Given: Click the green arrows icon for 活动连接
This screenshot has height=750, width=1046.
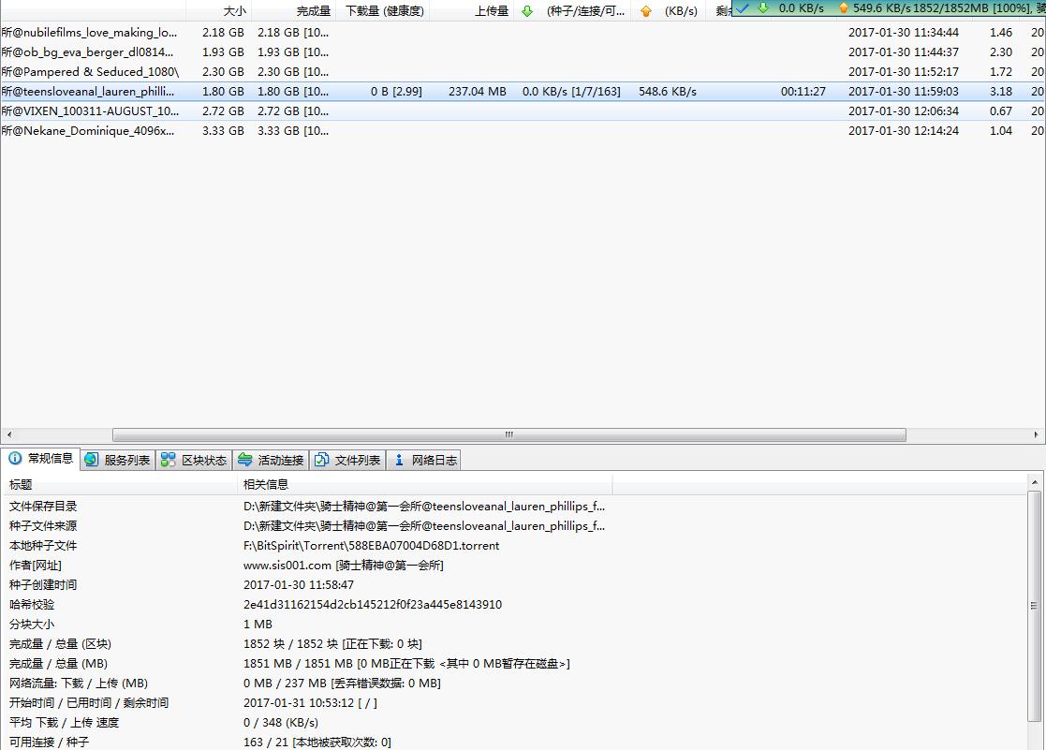Looking at the screenshot, I should pyautogui.click(x=244, y=460).
